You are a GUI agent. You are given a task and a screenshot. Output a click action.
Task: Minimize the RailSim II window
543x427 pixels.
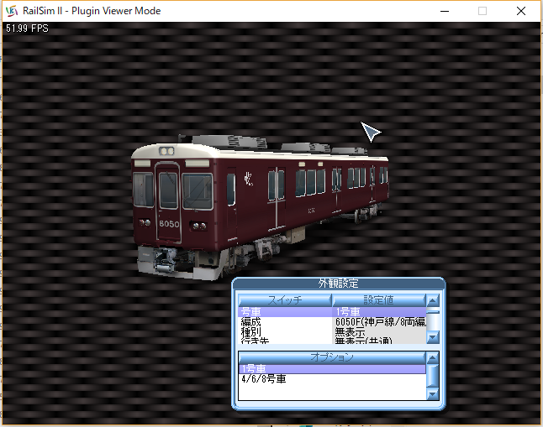tap(445, 11)
